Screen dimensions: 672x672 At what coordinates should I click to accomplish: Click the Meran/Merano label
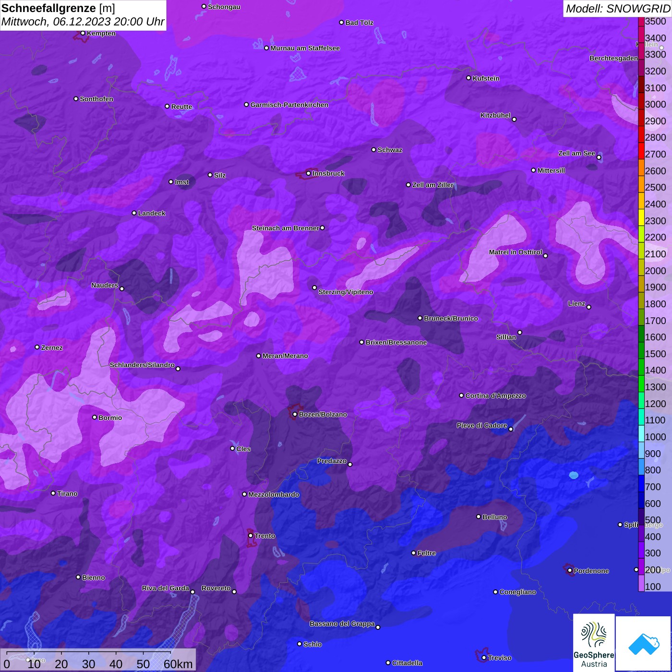point(285,356)
